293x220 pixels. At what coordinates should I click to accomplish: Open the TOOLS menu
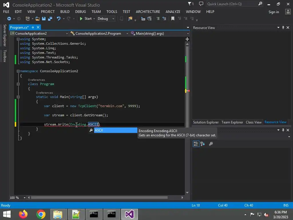point(112,11)
